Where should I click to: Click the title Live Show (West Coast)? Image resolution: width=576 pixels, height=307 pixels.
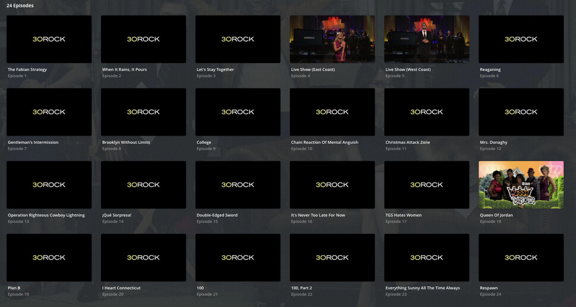click(408, 70)
